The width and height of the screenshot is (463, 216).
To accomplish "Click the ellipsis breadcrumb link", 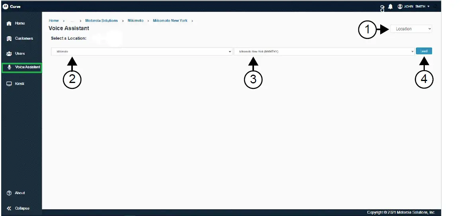I will [72, 21].
